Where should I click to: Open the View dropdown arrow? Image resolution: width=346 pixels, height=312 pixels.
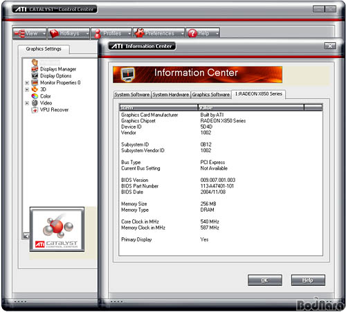[44, 34]
